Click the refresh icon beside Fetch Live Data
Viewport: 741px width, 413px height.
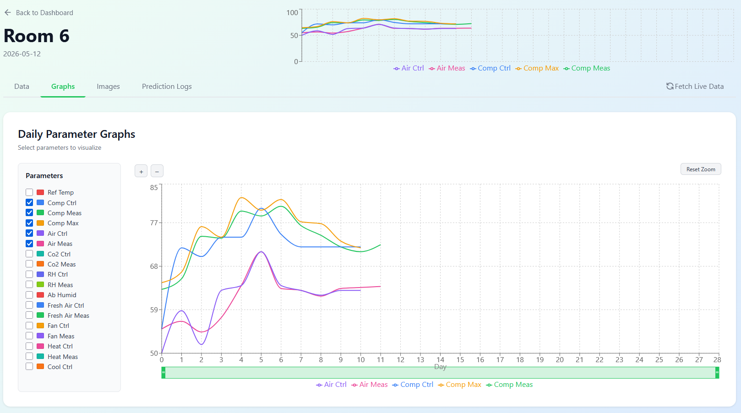pyautogui.click(x=670, y=86)
